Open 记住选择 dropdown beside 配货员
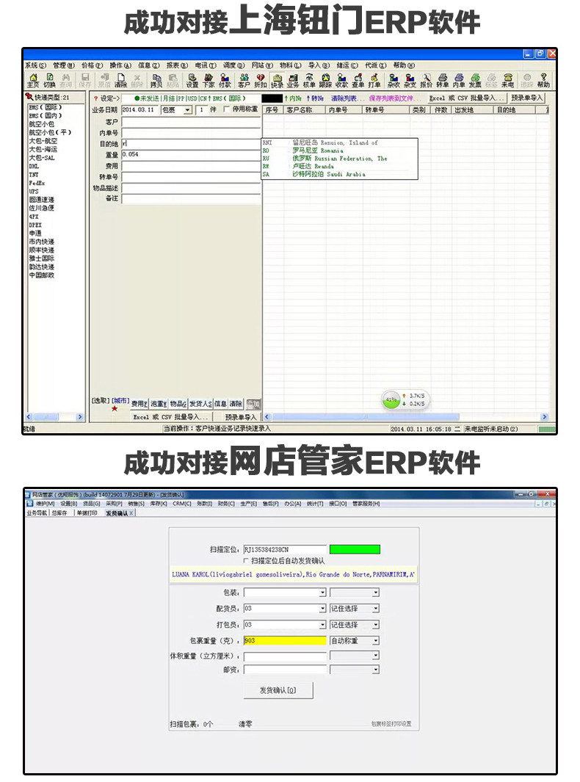The width and height of the screenshot is (580, 782). 375,609
